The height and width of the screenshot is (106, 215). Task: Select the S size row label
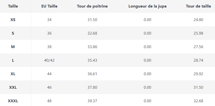(x=13, y=33)
